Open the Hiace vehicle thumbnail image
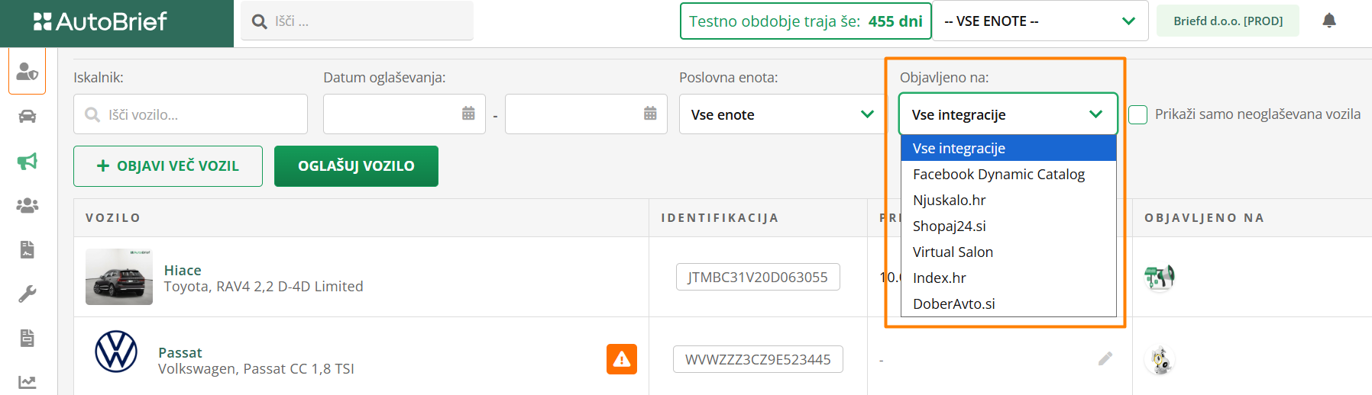Viewport: 1372px width, 395px height. click(x=119, y=277)
